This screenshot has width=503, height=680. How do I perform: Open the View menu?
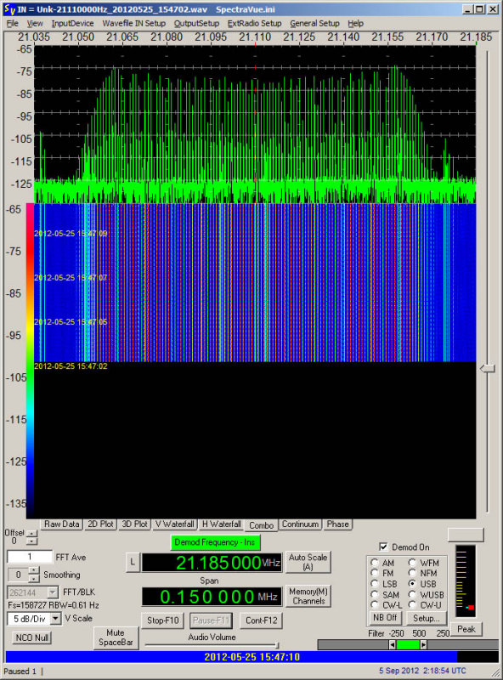[x=35, y=24]
